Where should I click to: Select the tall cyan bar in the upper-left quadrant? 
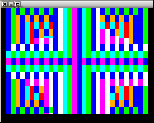pos(27,33)
